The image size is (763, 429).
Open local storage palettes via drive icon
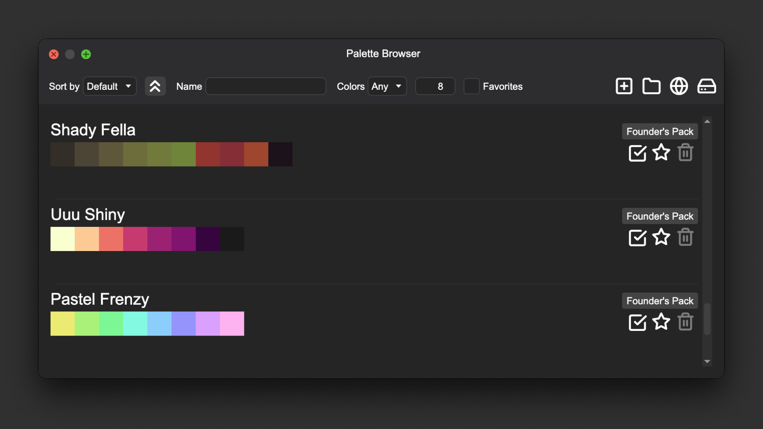[707, 86]
